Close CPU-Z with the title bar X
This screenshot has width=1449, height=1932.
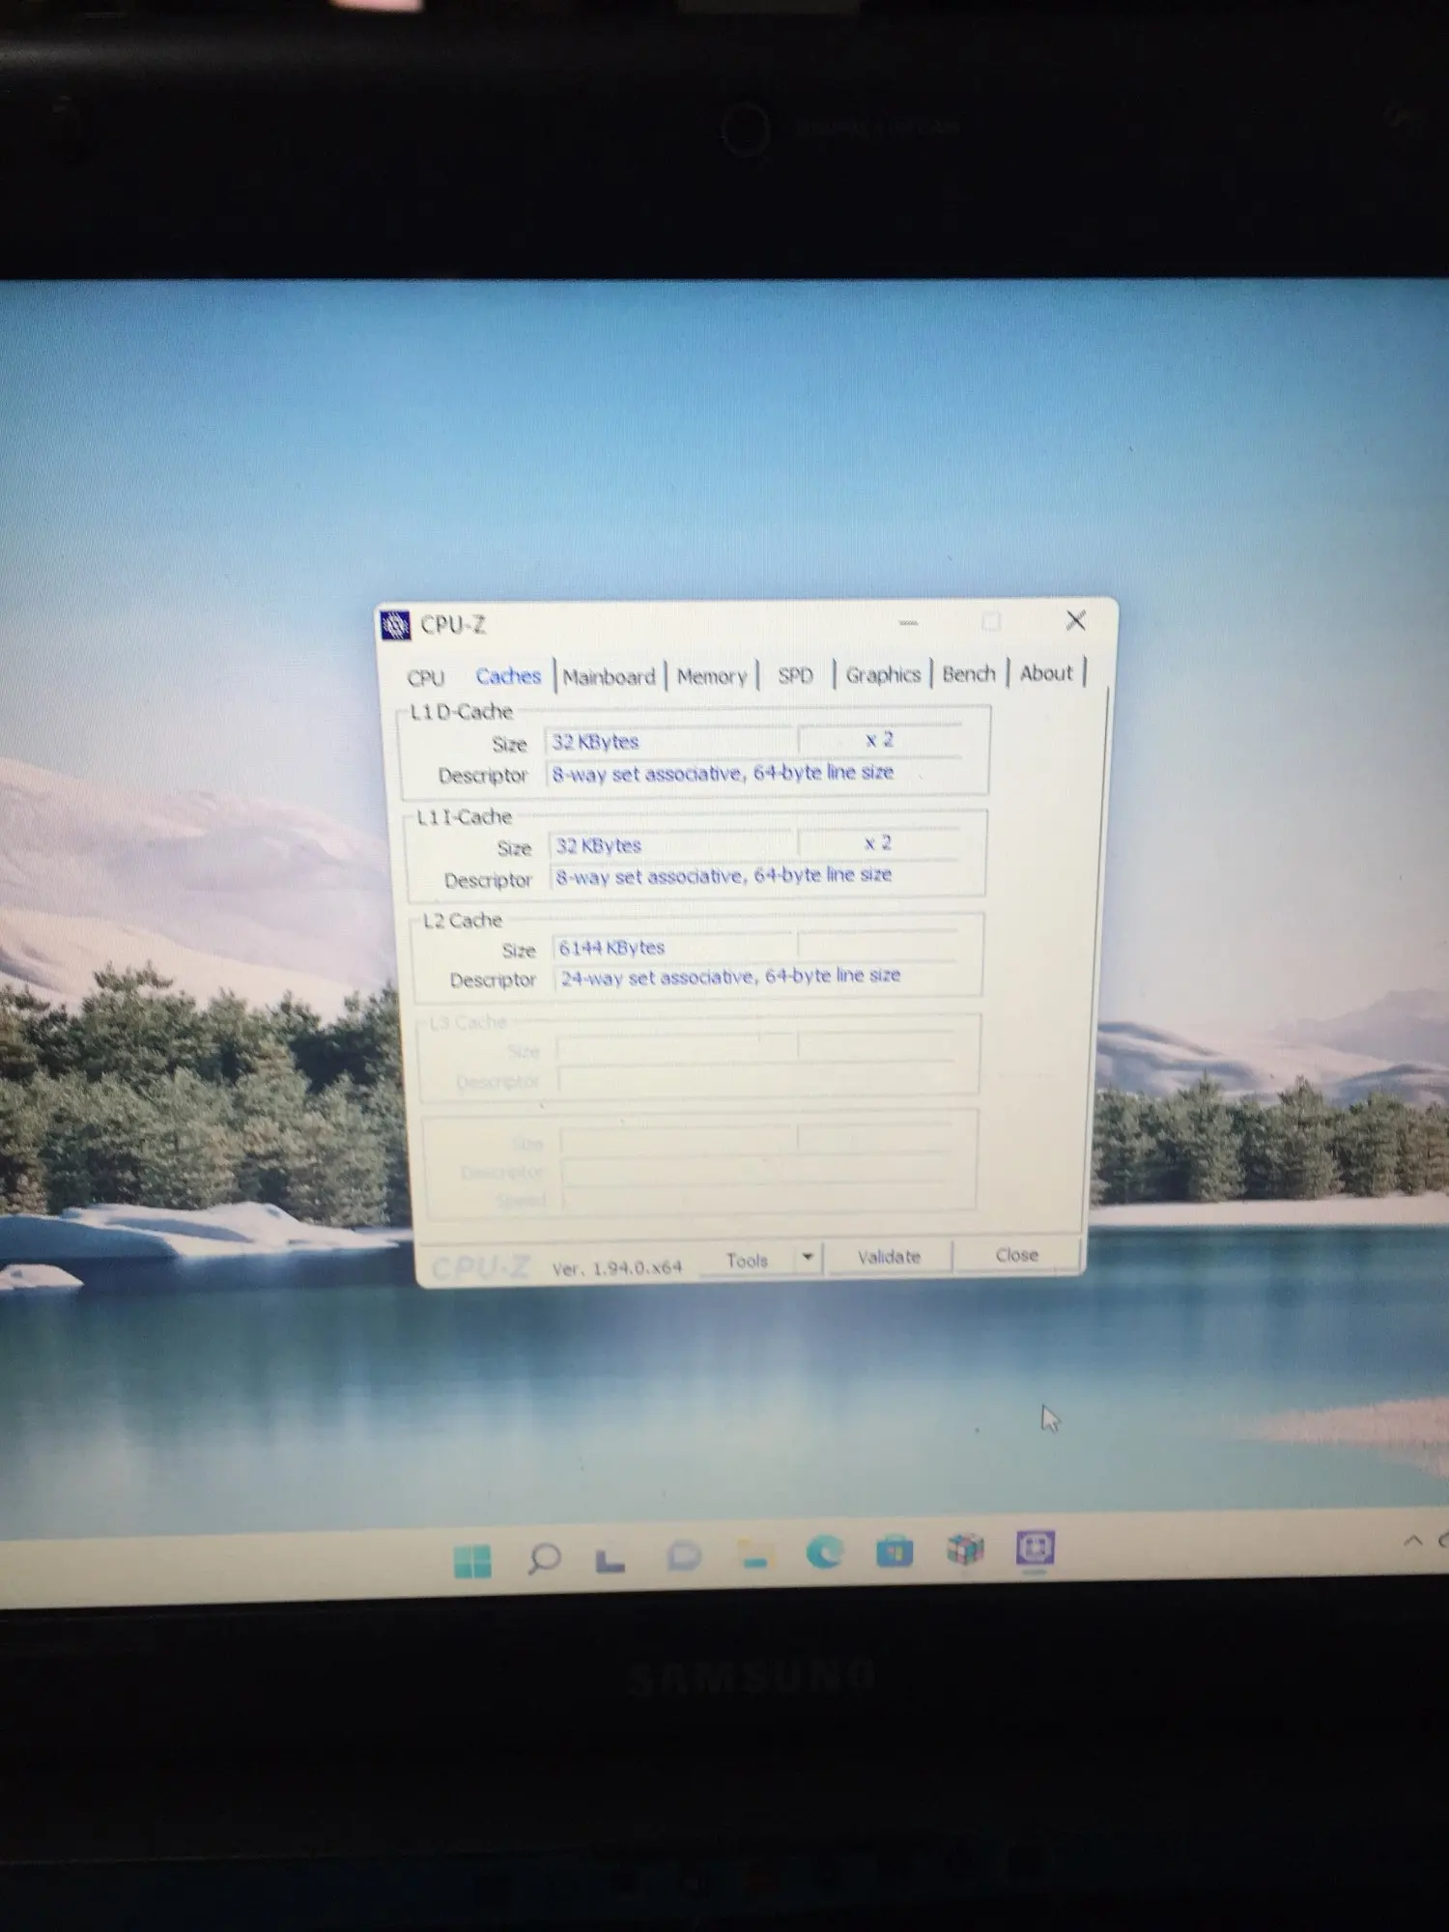[1075, 620]
